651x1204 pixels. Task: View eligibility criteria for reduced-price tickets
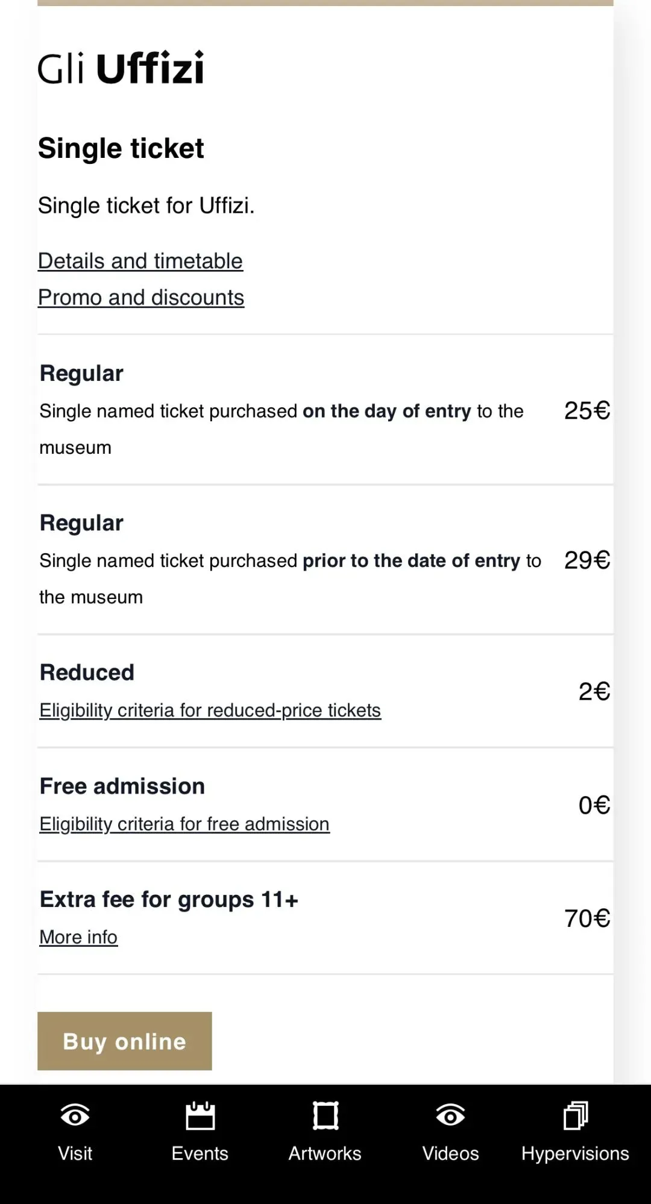(x=210, y=710)
